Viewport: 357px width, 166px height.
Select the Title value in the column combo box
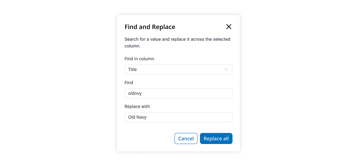[132, 69]
